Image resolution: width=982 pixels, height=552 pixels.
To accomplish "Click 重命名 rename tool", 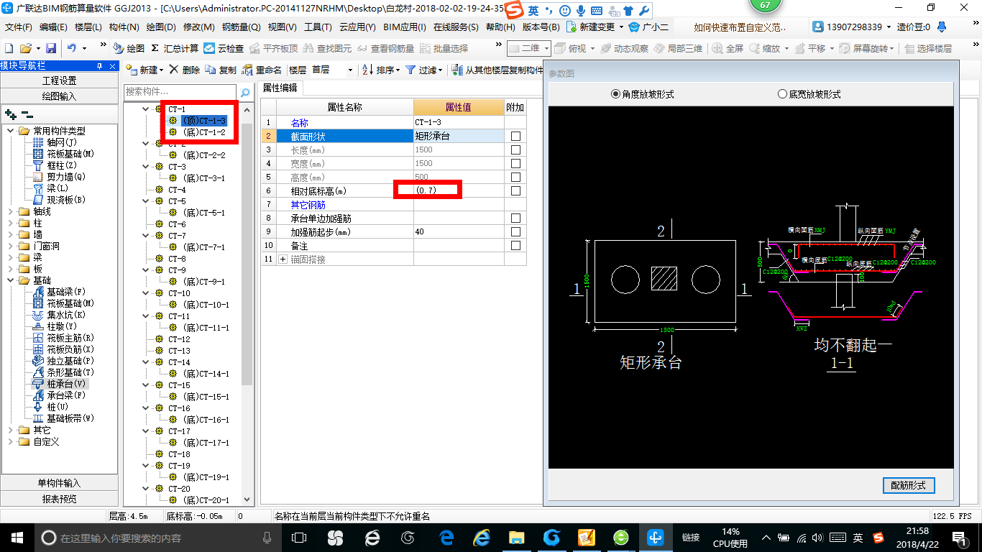I will tap(262, 70).
